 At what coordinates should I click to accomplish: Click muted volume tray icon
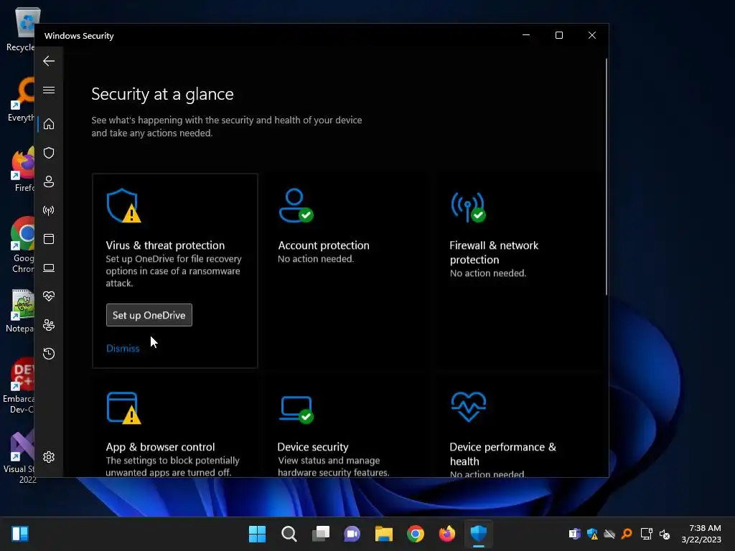tap(665, 534)
